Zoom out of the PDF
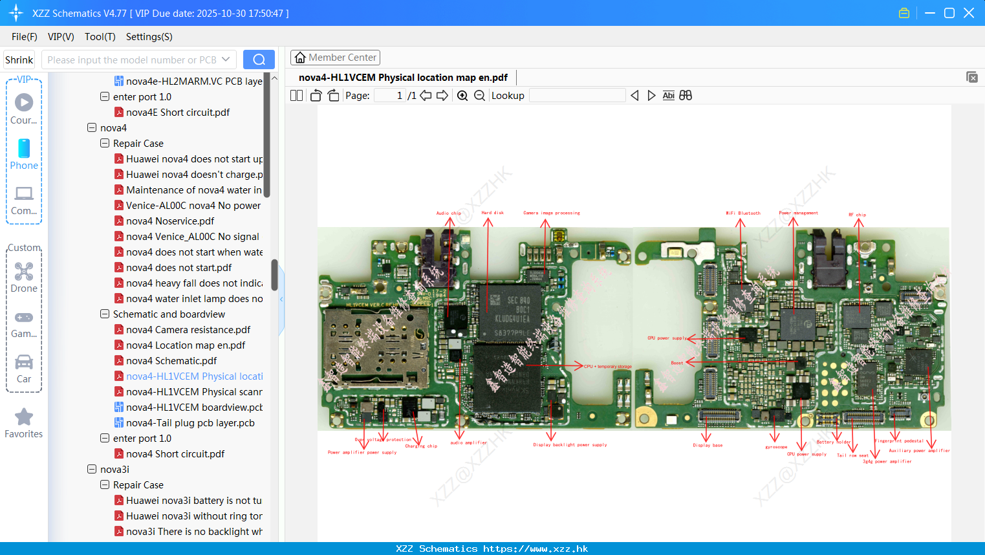 [479, 96]
